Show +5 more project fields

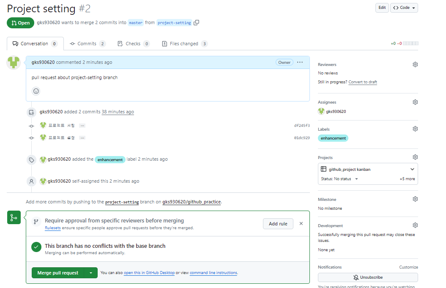pos(407,179)
